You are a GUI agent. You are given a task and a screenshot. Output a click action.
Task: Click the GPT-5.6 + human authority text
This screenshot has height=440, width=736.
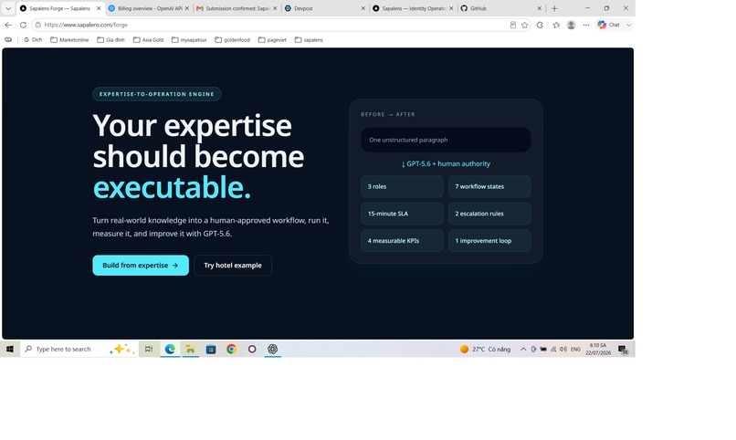click(x=446, y=163)
